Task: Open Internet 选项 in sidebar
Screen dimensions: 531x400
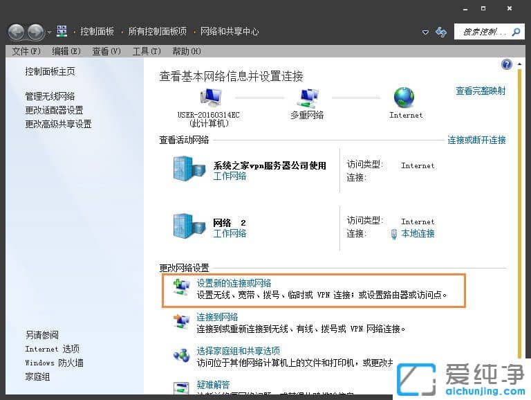Action: (52, 349)
